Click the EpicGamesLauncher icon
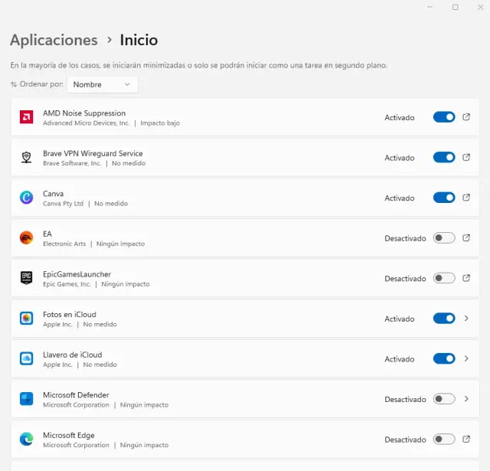The image size is (490, 471). pos(26,278)
